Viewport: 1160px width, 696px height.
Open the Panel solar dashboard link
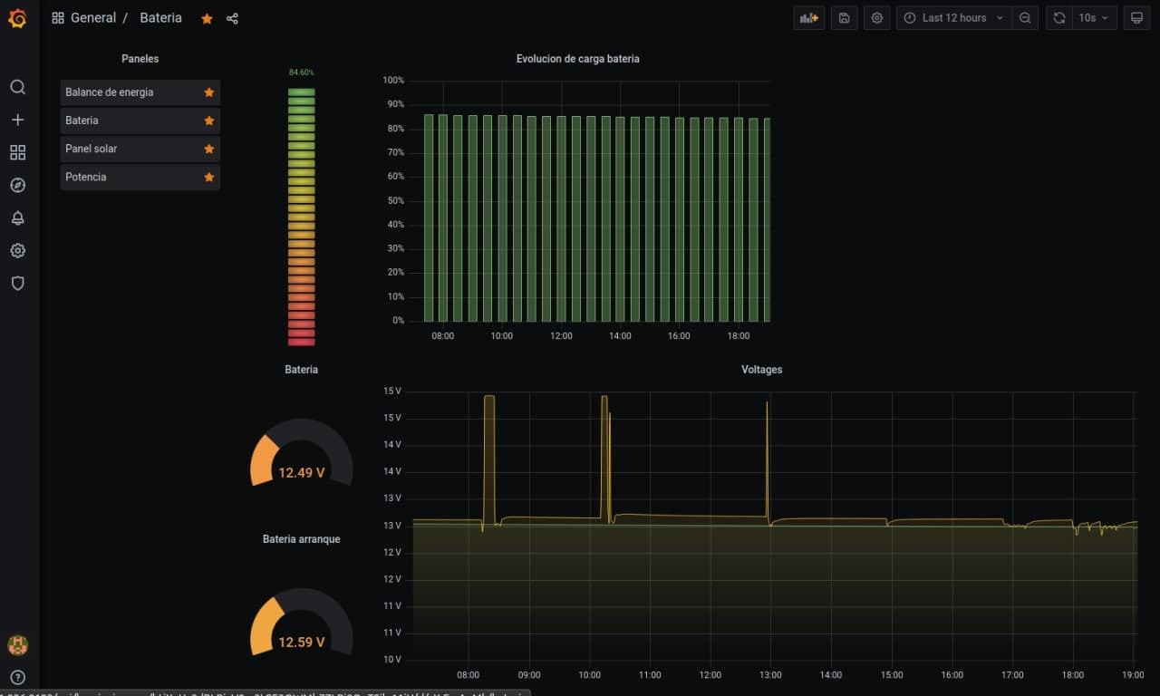pyautogui.click(x=91, y=149)
